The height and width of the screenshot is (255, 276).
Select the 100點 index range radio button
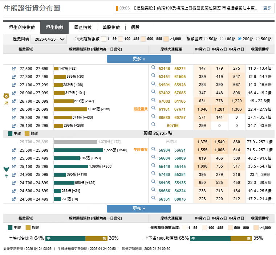coord(222,39)
